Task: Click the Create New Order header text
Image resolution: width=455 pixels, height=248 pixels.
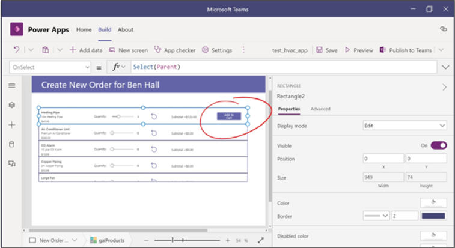Action: [x=100, y=85]
